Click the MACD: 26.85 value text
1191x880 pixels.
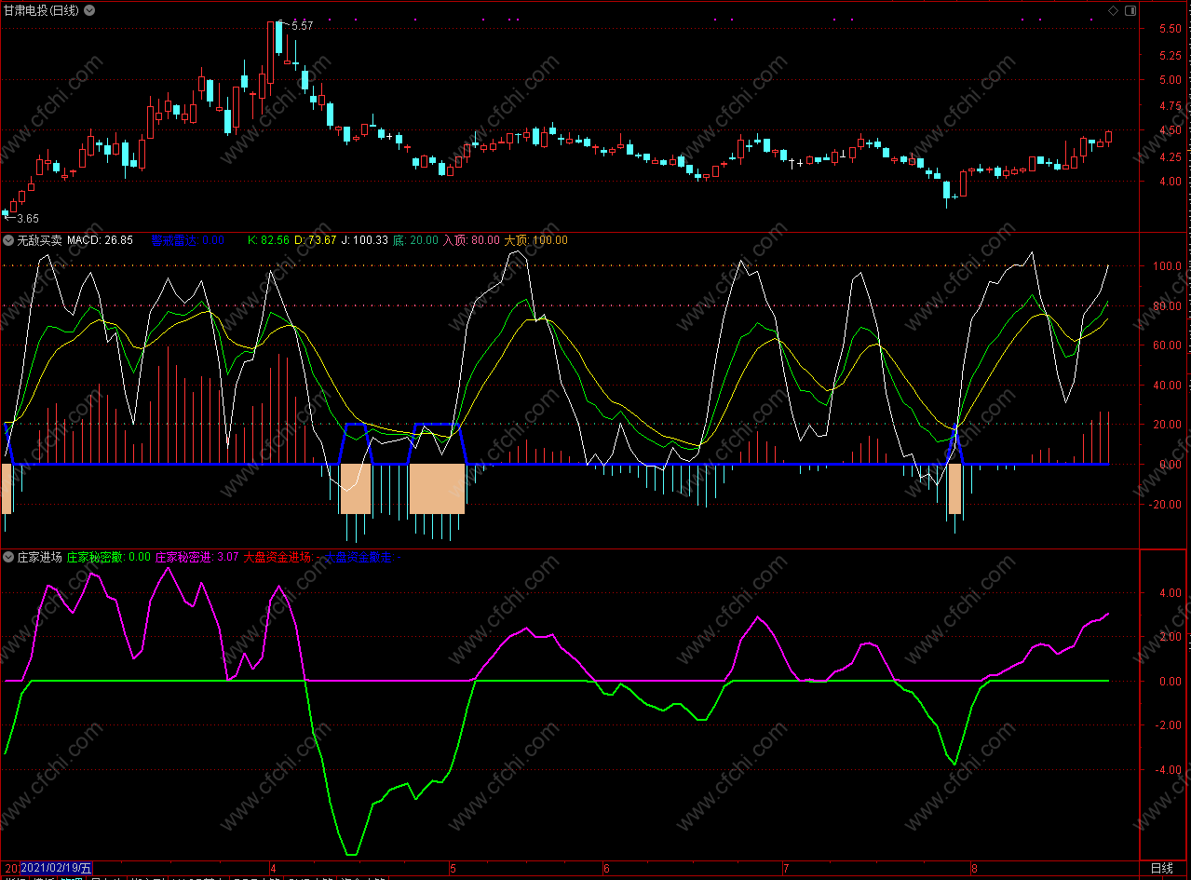pos(100,240)
